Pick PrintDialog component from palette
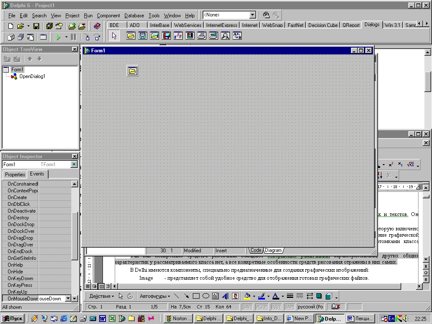Image resolution: width=432 pixels, height=324 pixels. coord(202,36)
